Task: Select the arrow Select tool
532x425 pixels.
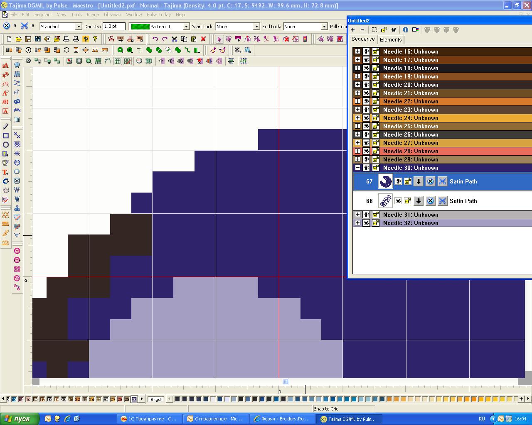Action: pyautogui.click(x=219, y=39)
